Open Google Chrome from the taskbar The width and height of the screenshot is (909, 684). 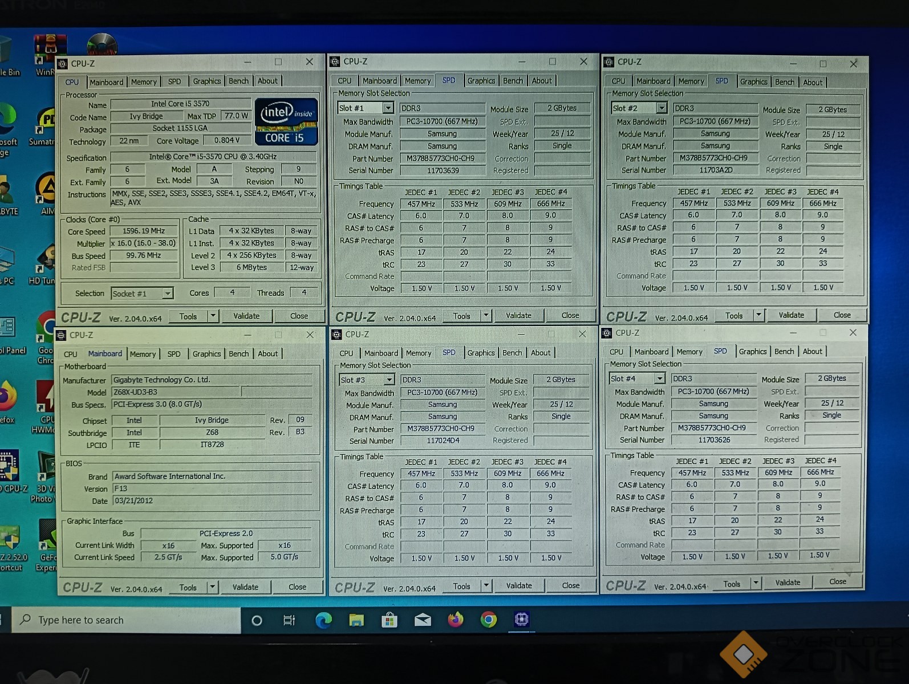[x=489, y=620]
